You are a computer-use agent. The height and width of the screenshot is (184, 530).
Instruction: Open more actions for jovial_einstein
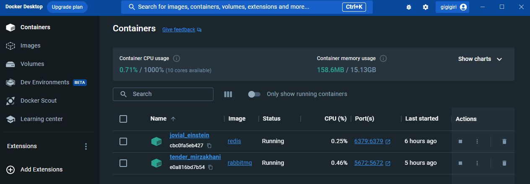477,141
